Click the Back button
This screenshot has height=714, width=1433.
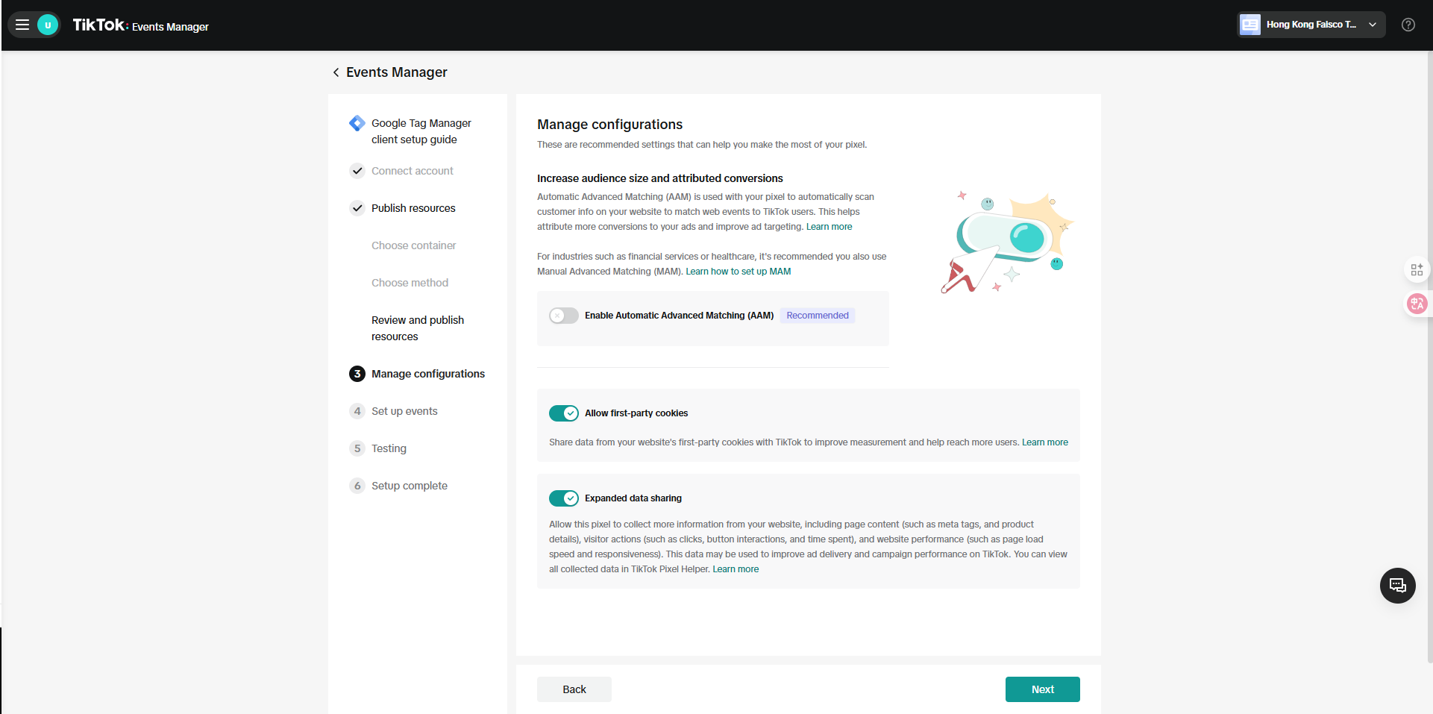point(574,689)
